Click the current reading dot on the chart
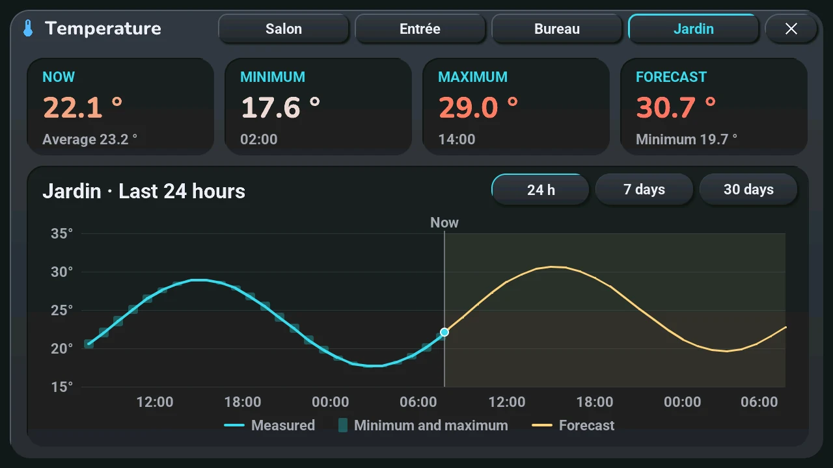Viewport: 833px width, 468px height. (444, 332)
